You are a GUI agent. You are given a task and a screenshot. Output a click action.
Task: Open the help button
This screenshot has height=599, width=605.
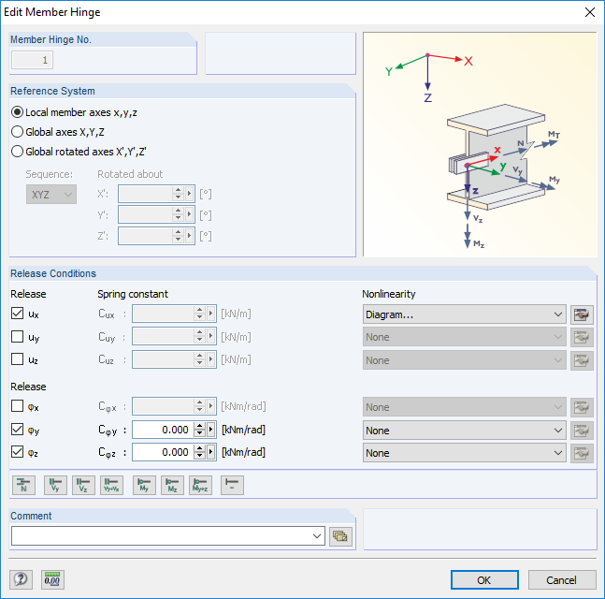pyautogui.click(x=21, y=579)
